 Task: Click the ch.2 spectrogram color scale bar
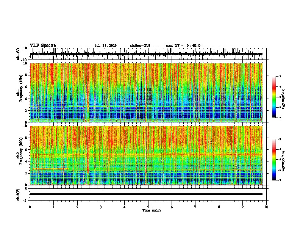274,160
